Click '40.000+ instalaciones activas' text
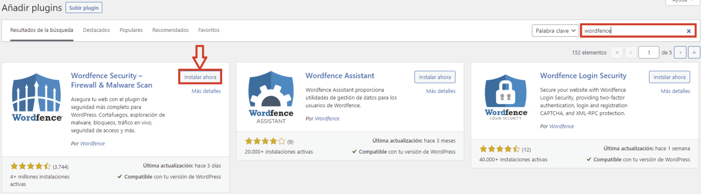 coord(513,159)
